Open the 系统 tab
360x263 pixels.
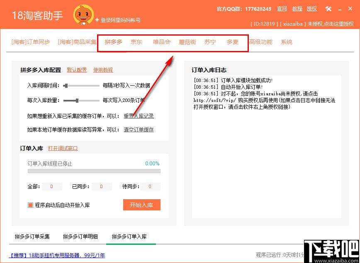[x=286, y=42]
